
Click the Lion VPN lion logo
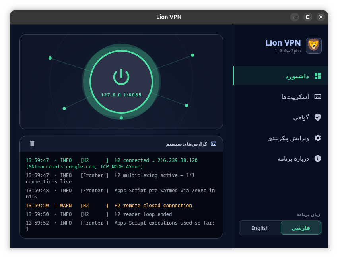point(313,45)
